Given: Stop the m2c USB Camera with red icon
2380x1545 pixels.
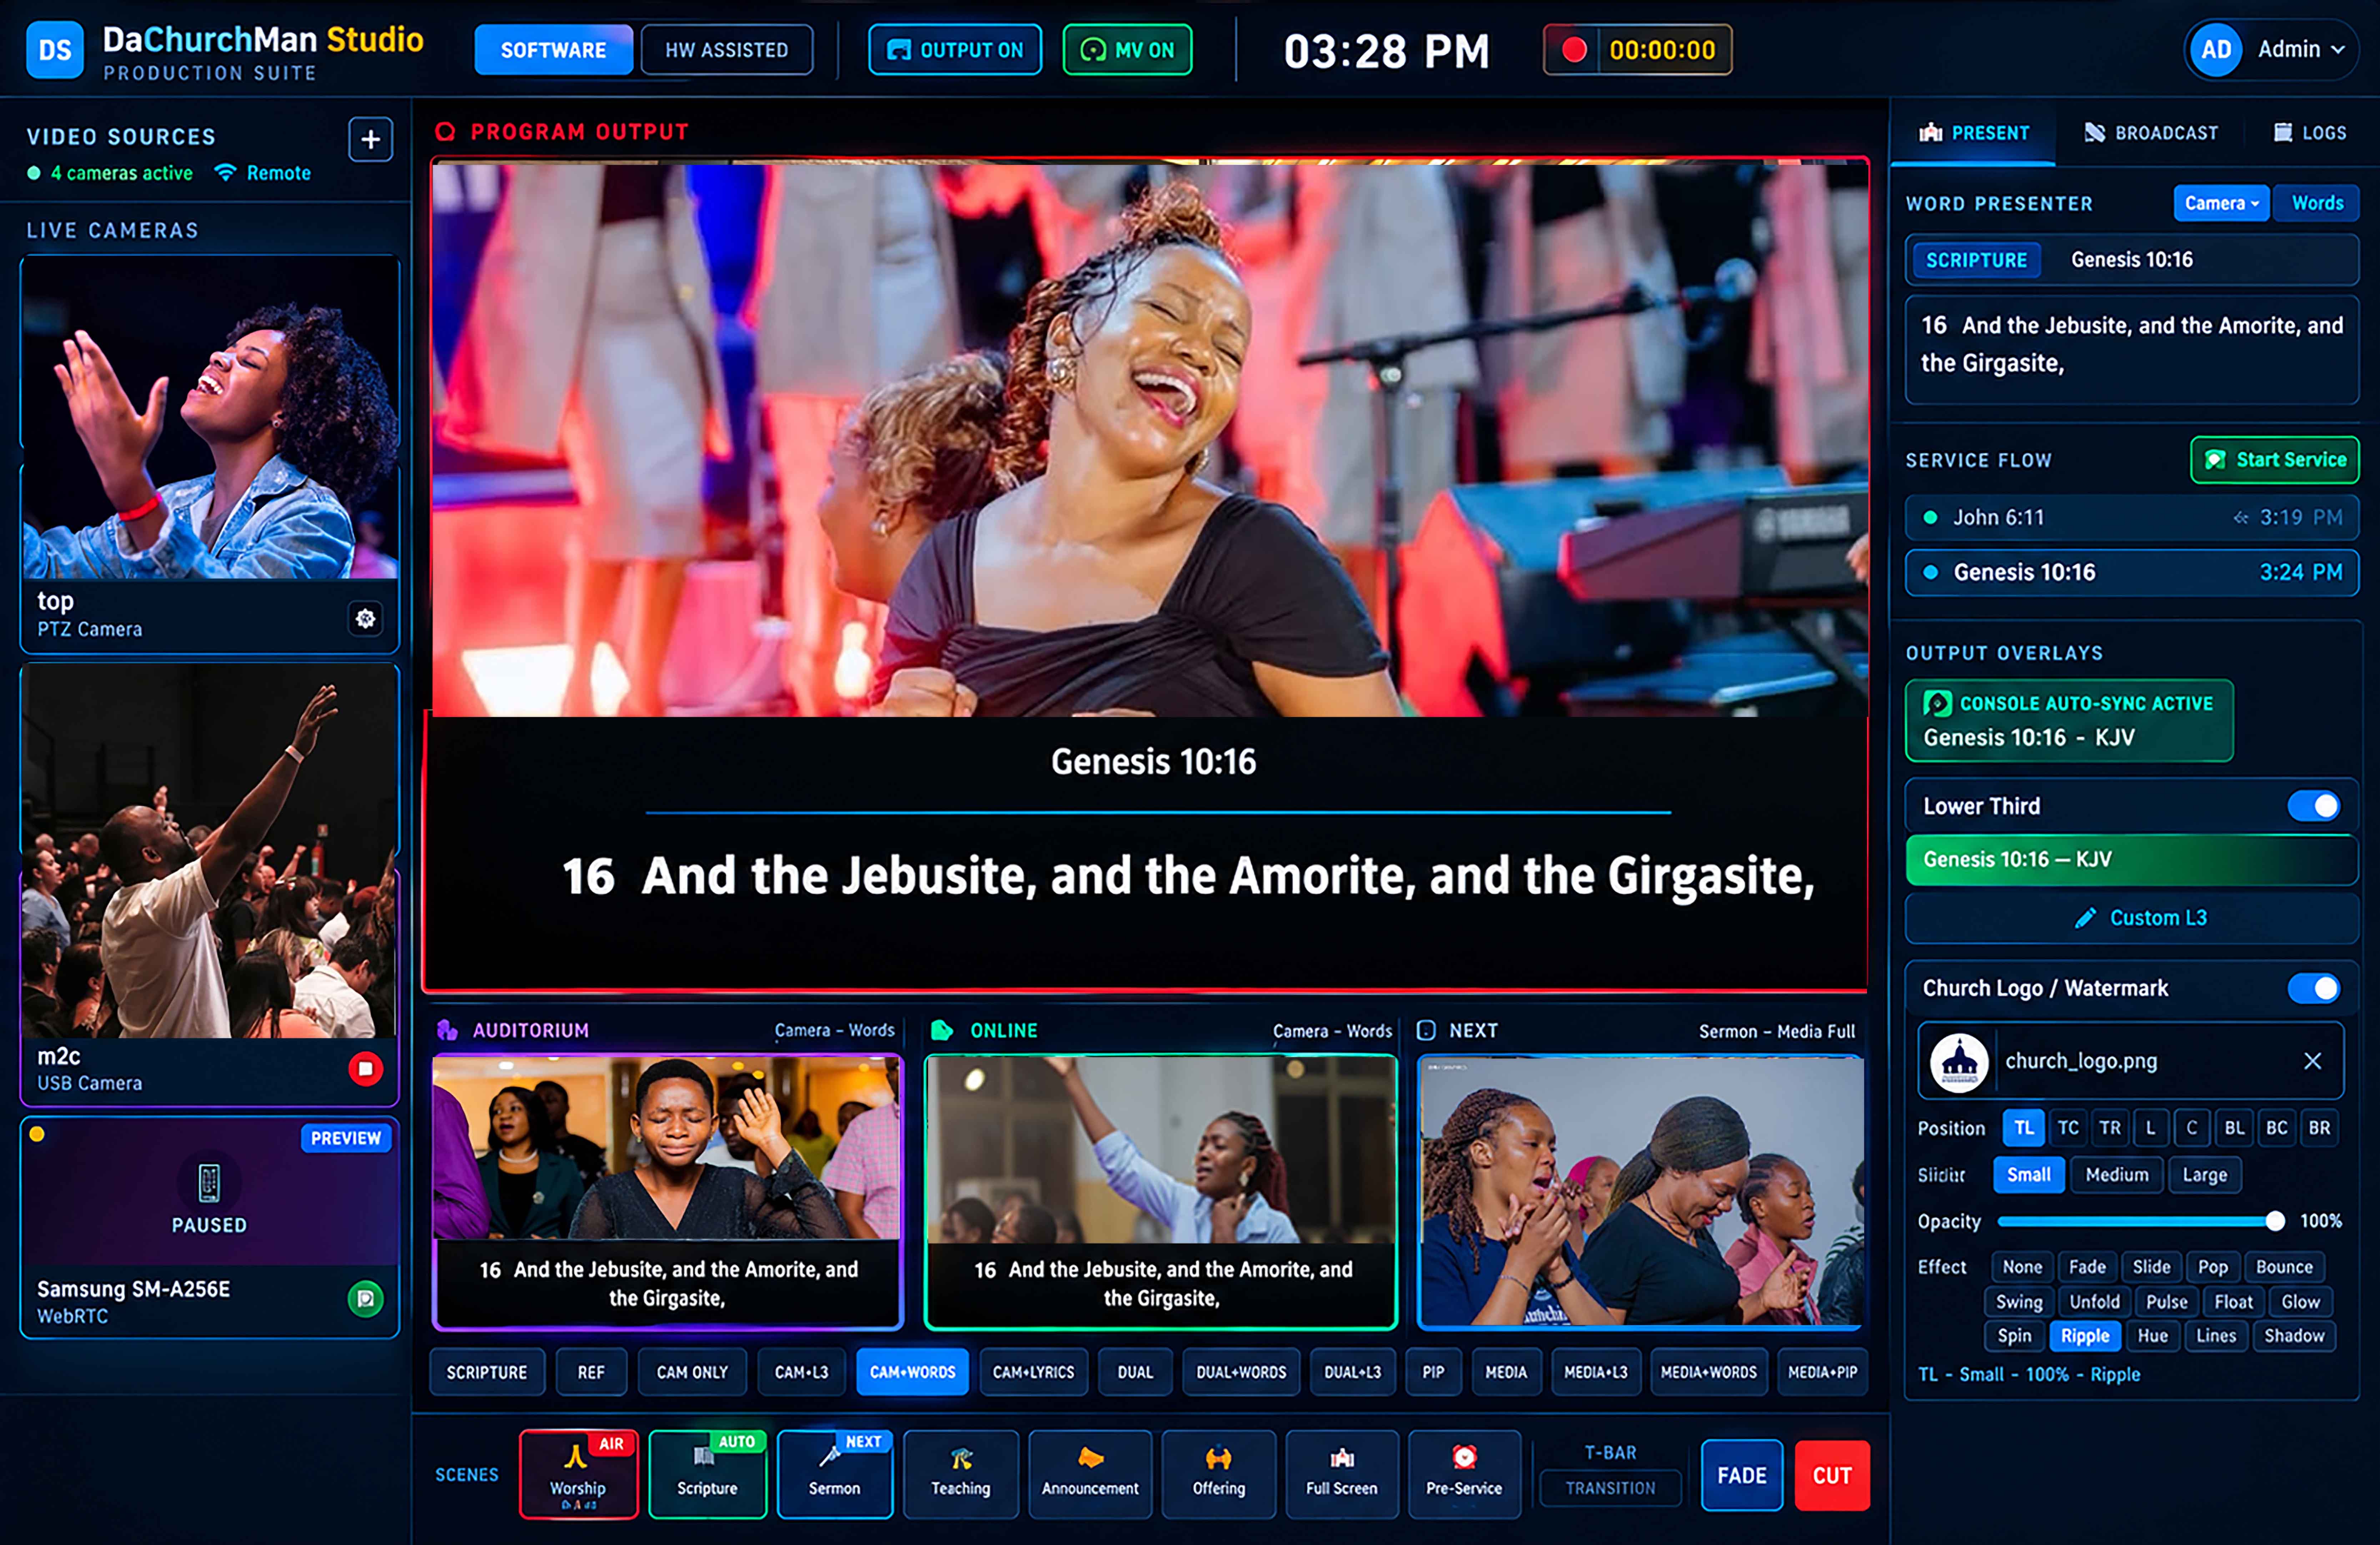Looking at the screenshot, I should [366, 1068].
